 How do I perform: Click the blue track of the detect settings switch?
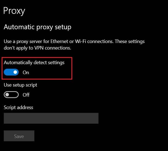pos(8,72)
